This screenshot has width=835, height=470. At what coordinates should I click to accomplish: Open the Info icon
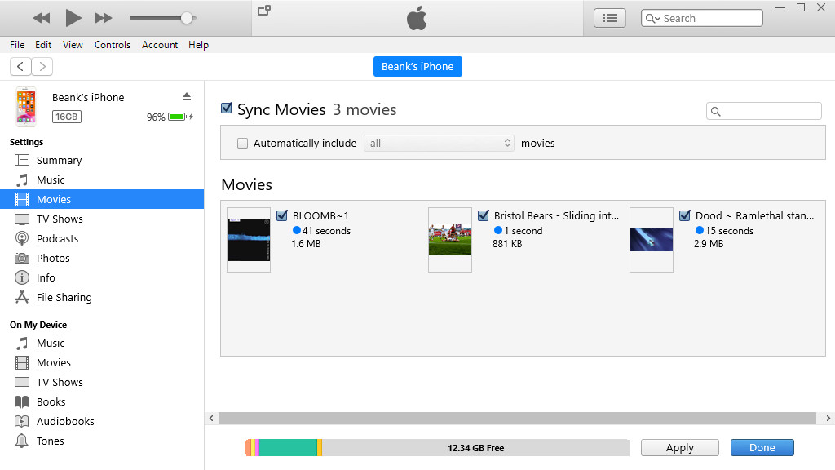[22, 277]
